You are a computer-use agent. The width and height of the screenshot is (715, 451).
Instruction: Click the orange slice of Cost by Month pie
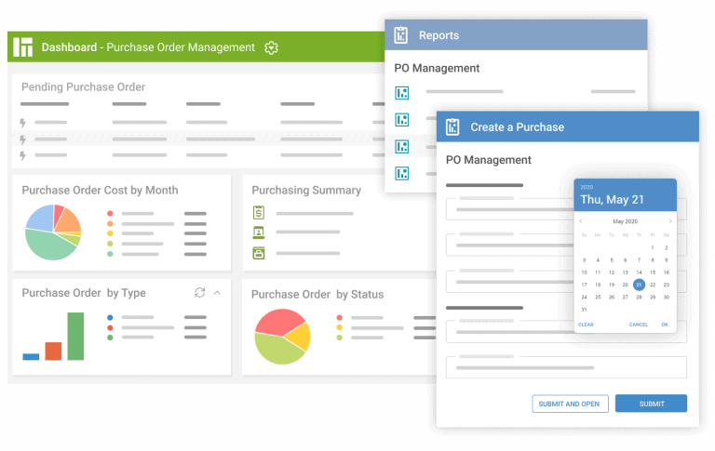[x=69, y=221]
